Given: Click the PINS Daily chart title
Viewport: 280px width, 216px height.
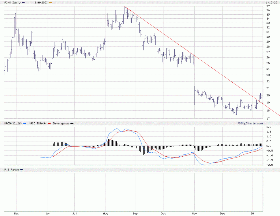Looking at the screenshot, I should point(12,3).
